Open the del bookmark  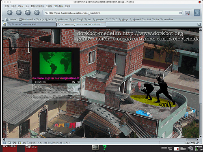point(88,19)
